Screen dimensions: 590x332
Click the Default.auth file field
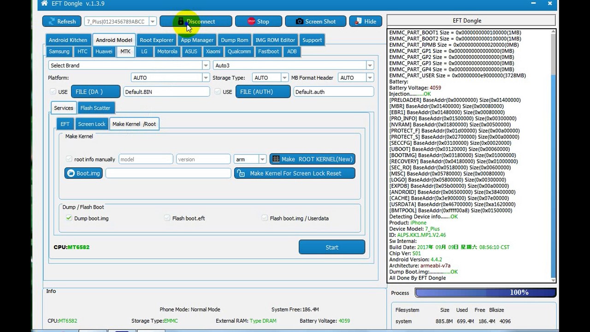(333, 92)
